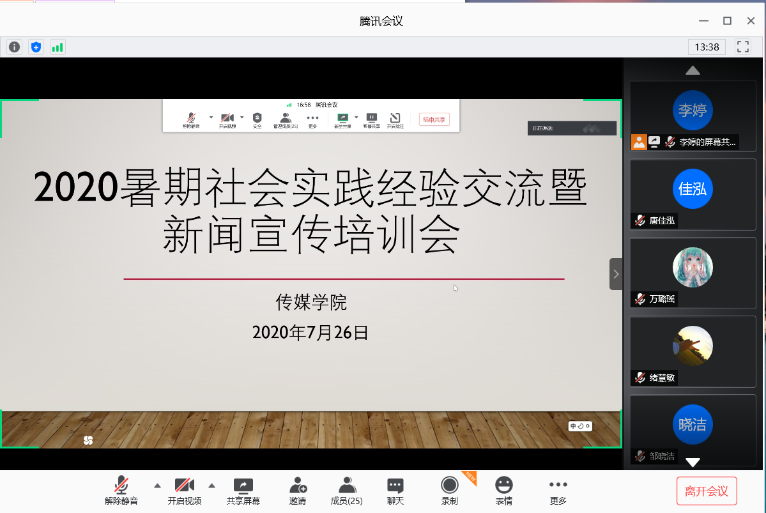This screenshot has height=513, width=766.
Task: Unmute the microphone (解除静音)
Action: pyautogui.click(x=121, y=491)
